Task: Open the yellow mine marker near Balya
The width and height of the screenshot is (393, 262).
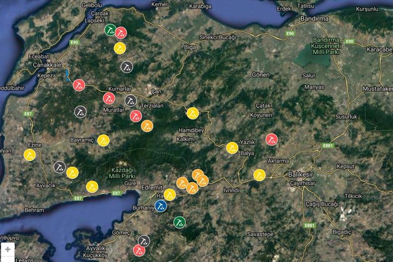Action: [232, 148]
